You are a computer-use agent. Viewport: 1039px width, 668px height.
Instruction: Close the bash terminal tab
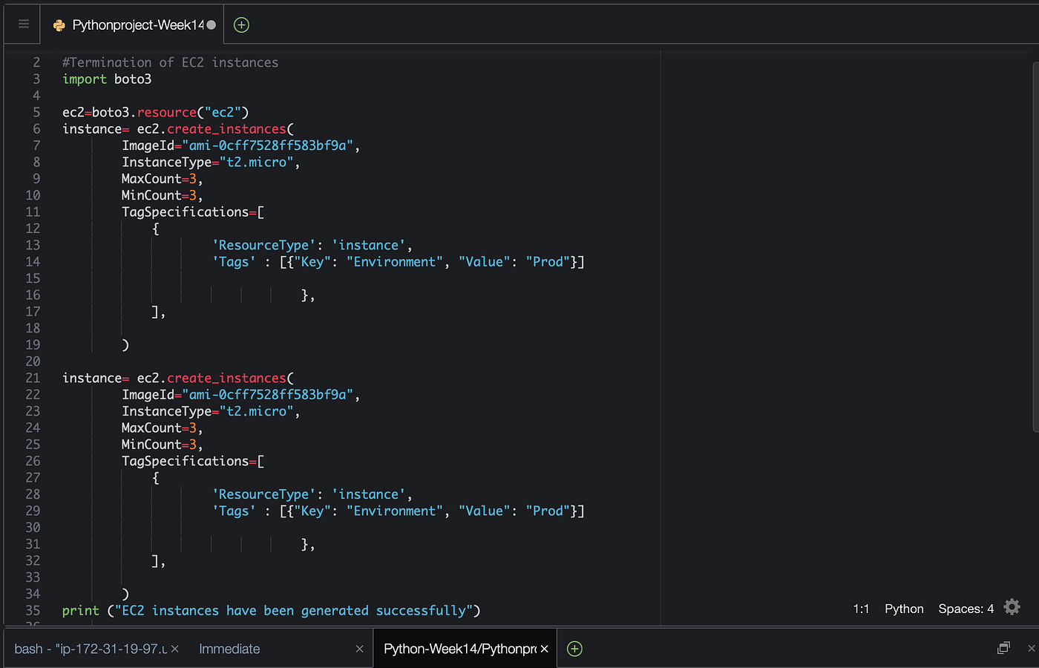[174, 648]
